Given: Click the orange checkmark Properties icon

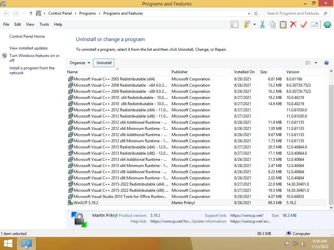Looking at the screenshot, I should tap(304, 24).
